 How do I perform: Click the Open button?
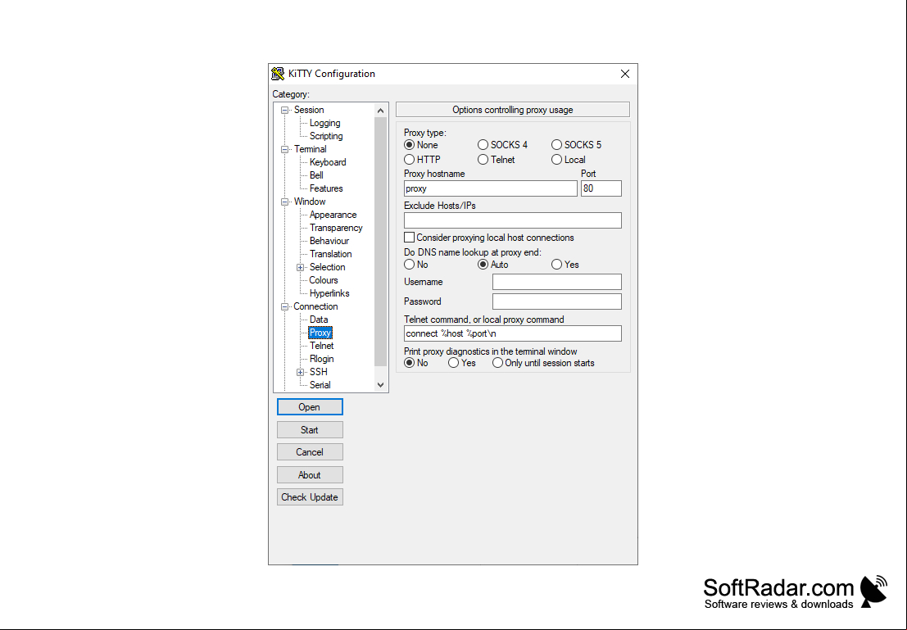tap(310, 407)
